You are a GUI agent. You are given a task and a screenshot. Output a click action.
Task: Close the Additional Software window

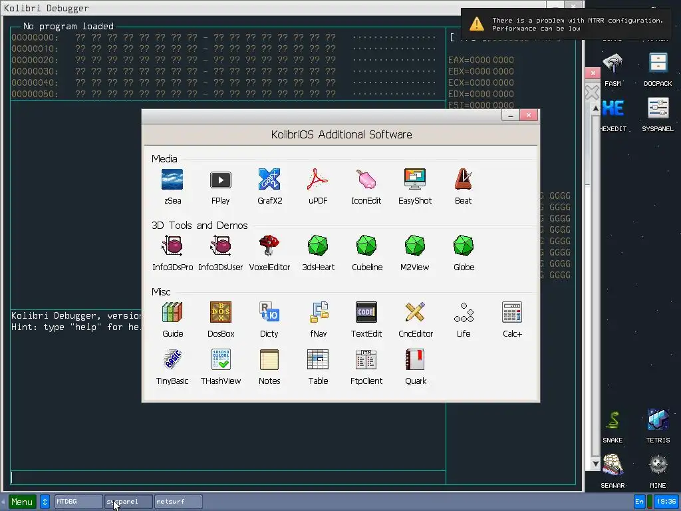coord(529,115)
